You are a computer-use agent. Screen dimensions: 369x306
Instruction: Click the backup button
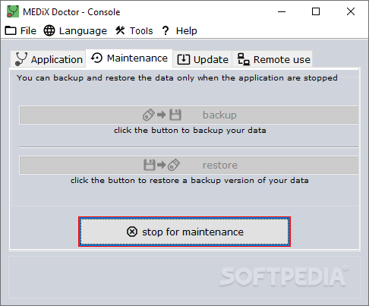[x=189, y=115]
